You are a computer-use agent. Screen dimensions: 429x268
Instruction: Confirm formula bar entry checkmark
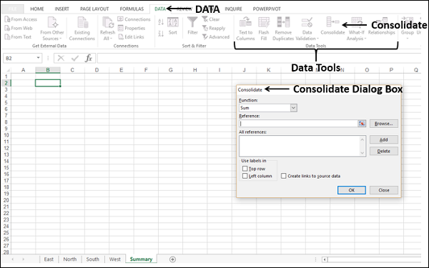74,58
